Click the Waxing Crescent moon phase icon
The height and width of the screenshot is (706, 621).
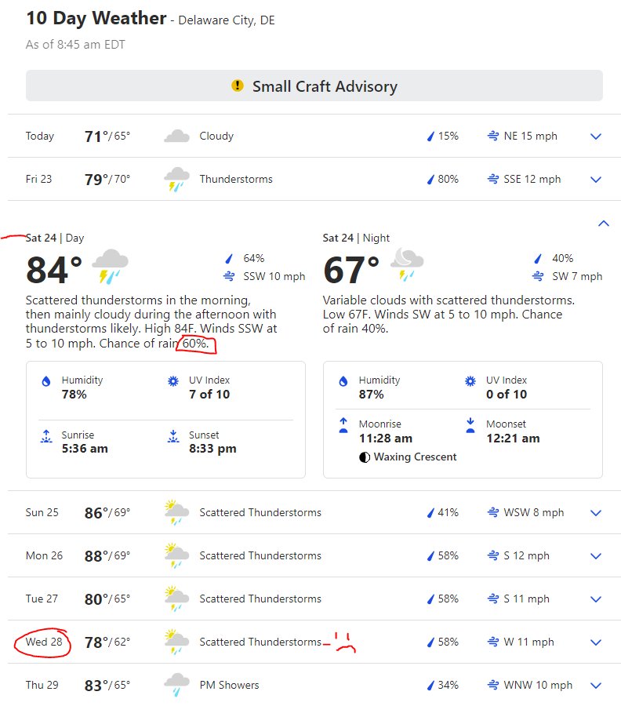(365, 457)
